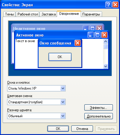Click the preview scrollbar down arrow
Image resolution: width=120 pixels, height=135 pixels.
(x=105, y=66)
